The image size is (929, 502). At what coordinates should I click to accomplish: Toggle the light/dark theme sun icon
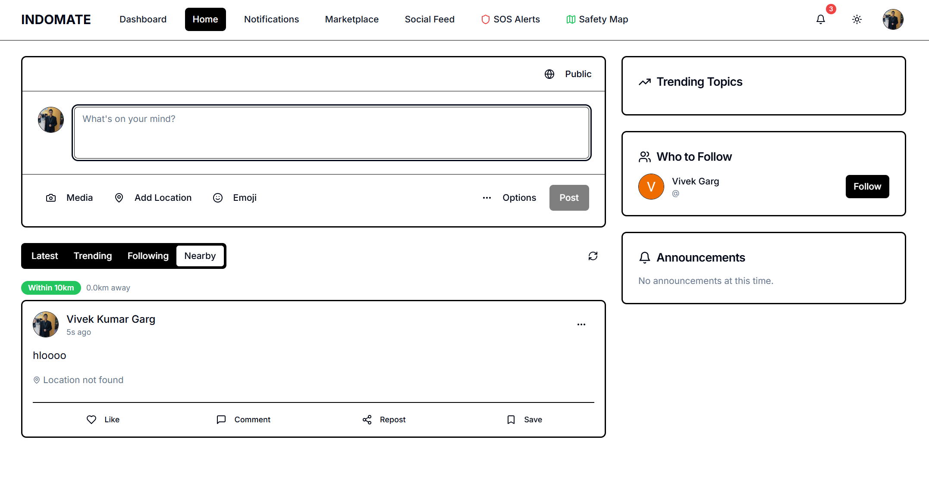(857, 19)
